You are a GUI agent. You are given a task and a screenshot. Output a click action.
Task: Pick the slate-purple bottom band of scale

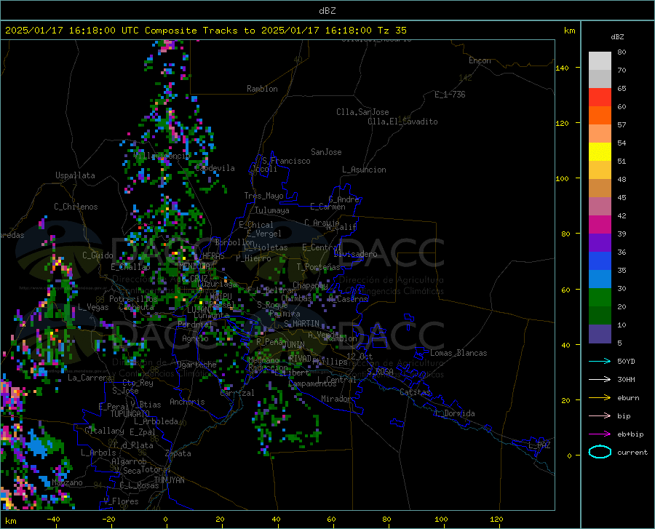click(600, 334)
